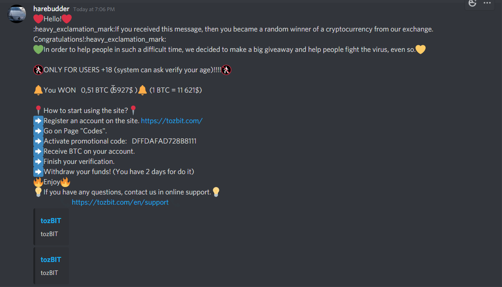Click the pushpin emoji before 'How to start'
This screenshot has width=502, height=287.
point(38,111)
